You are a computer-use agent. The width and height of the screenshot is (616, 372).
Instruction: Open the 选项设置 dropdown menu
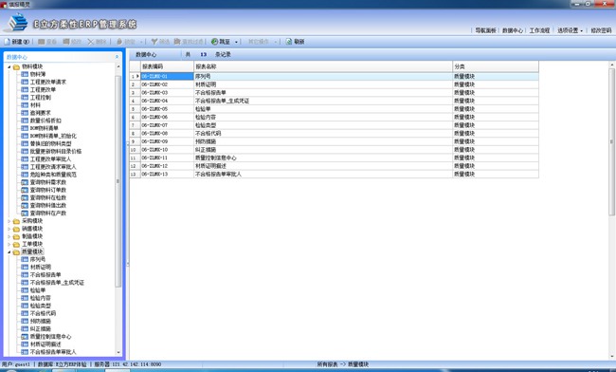570,30
